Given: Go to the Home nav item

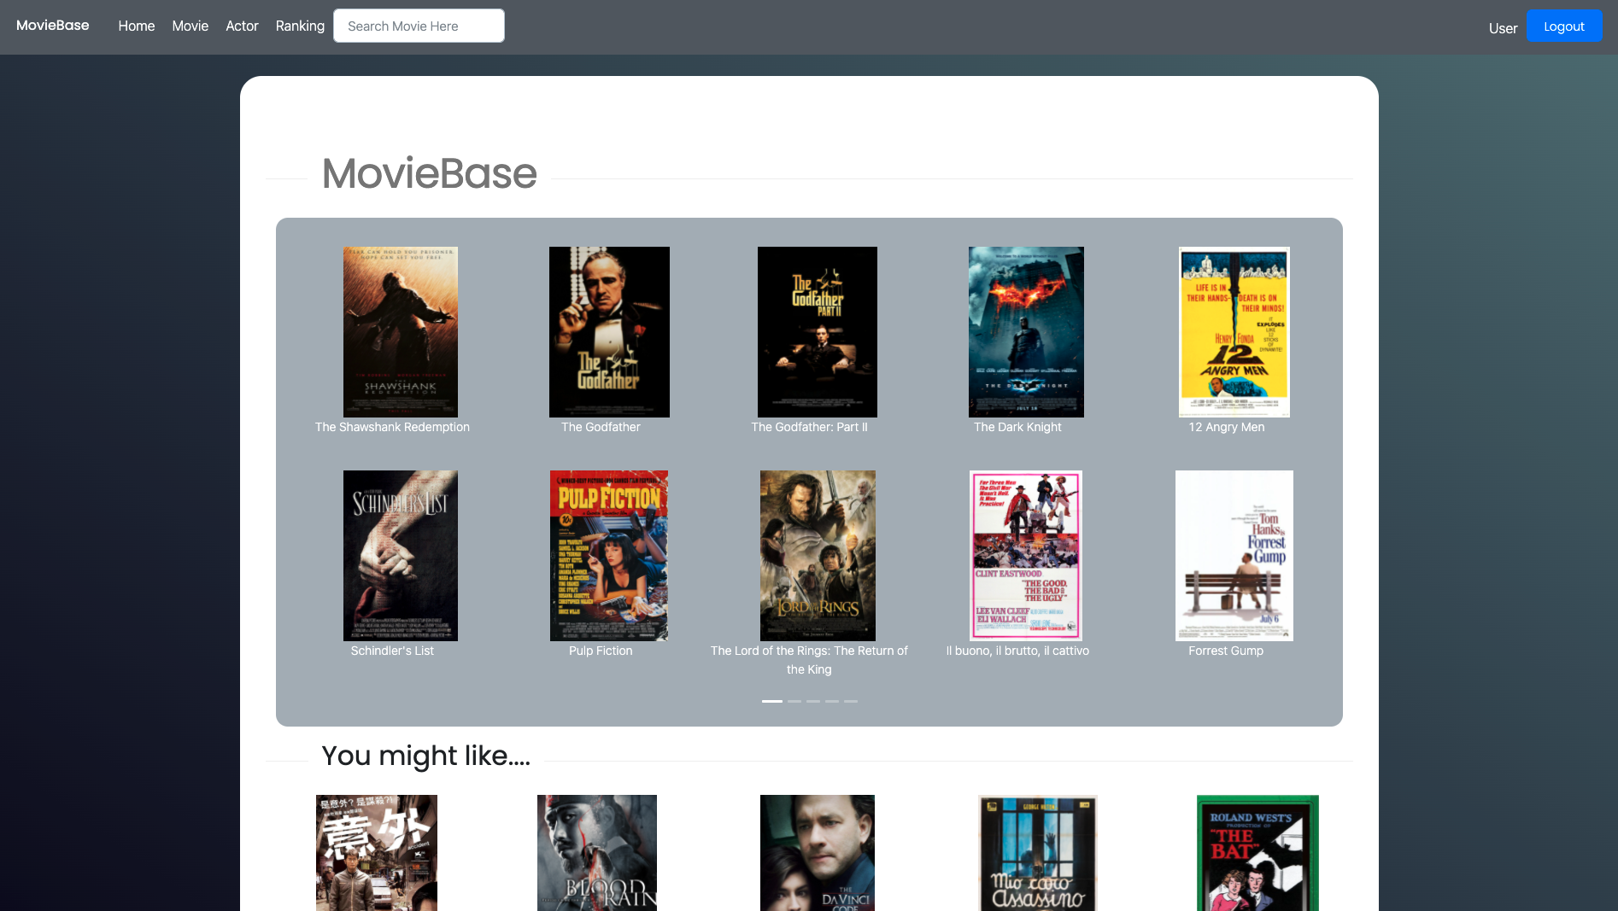Looking at the screenshot, I should click(137, 26).
